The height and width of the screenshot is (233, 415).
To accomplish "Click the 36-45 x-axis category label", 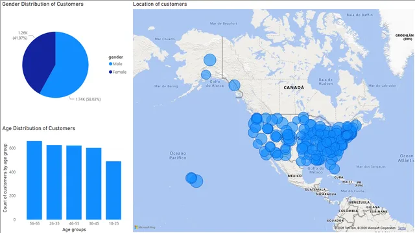I will click(x=94, y=223).
